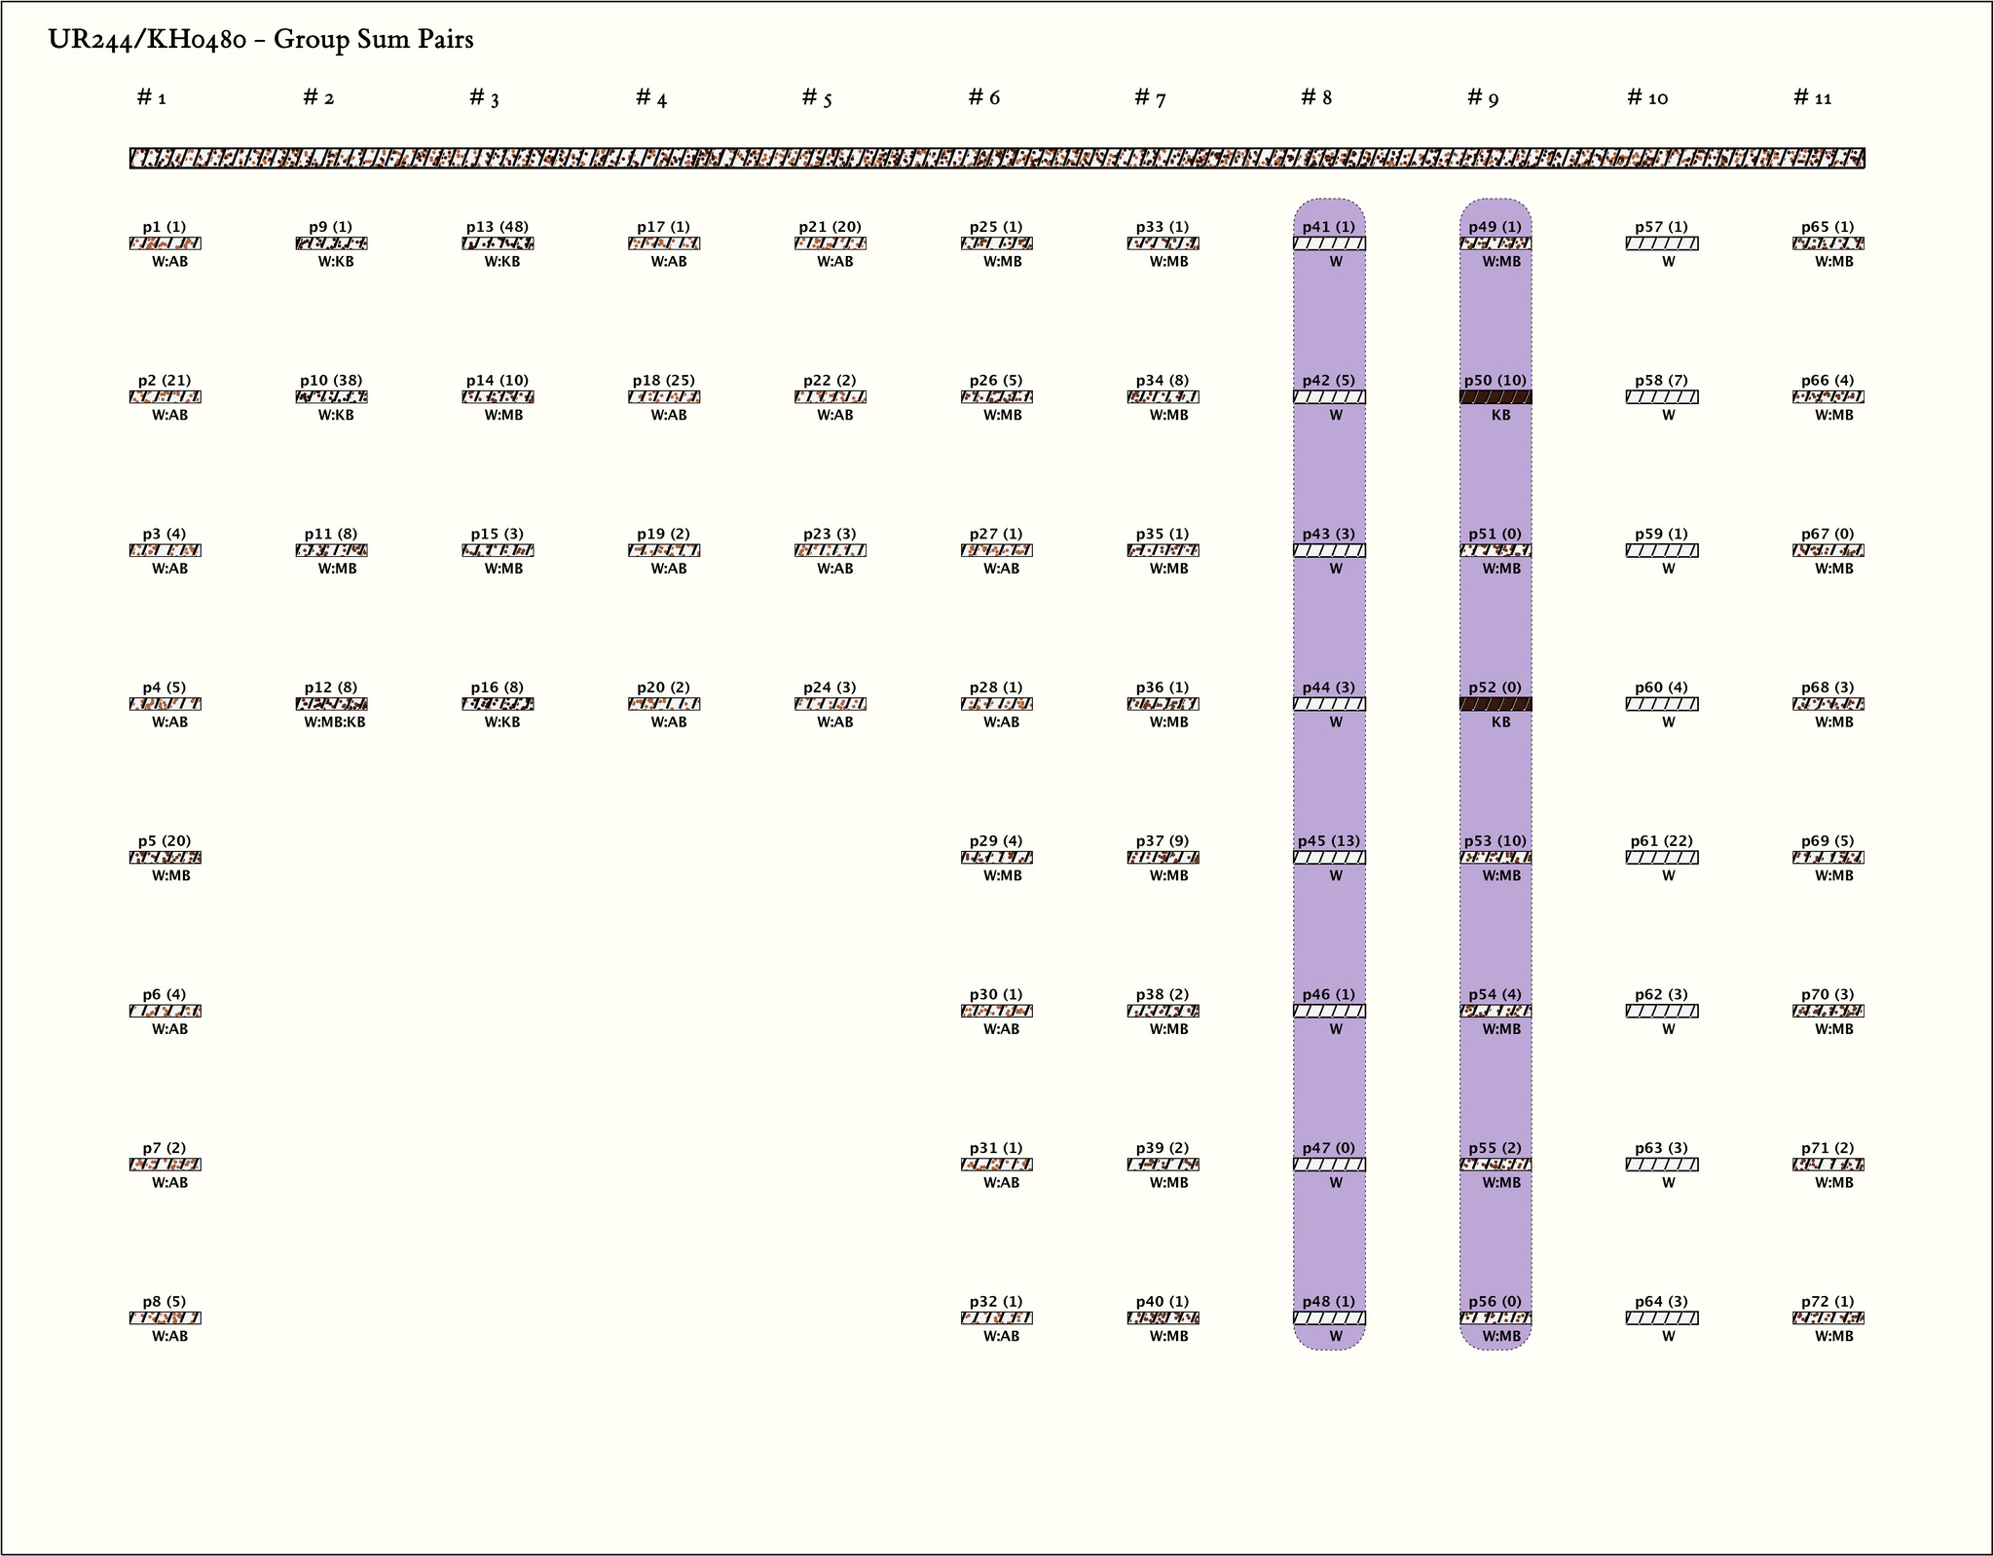The height and width of the screenshot is (1556, 1994).
Task: Click p10 (38) pair bar
Action: (331, 397)
